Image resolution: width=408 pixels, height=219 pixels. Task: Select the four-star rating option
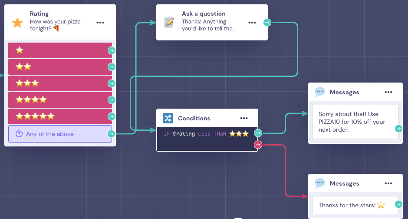coord(60,100)
